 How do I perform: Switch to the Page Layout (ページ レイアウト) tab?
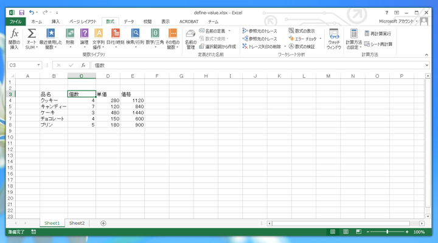point(83,21)
